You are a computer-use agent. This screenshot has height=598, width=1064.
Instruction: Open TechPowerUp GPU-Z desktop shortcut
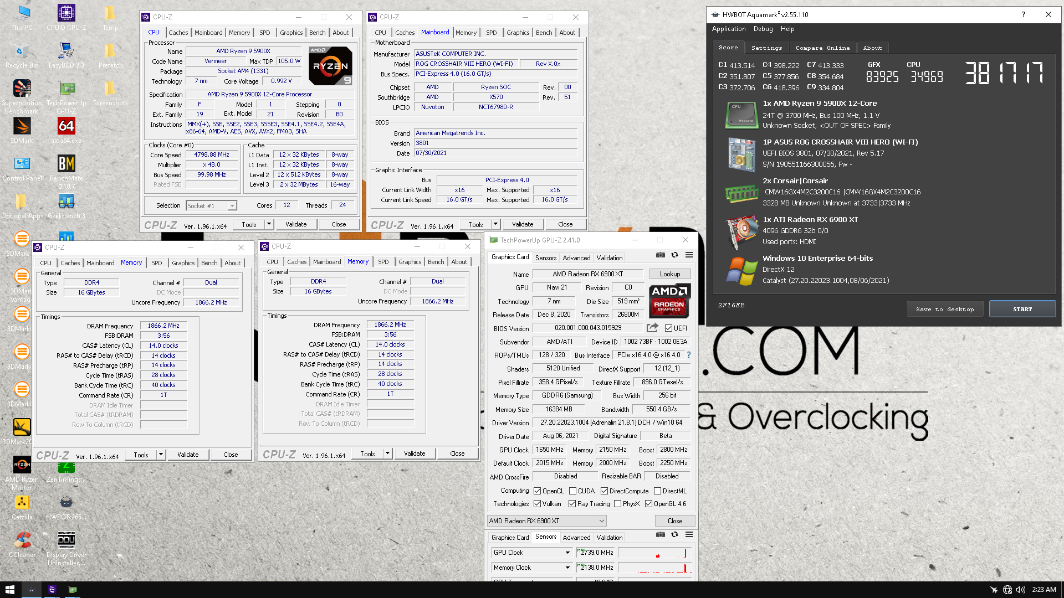[66, 97]
